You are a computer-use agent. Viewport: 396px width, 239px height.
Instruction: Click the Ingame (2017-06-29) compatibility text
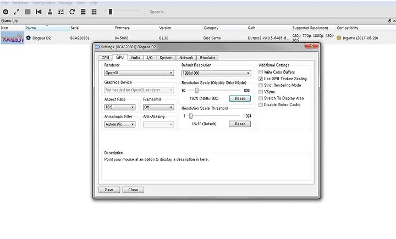[x=360, y=38]
